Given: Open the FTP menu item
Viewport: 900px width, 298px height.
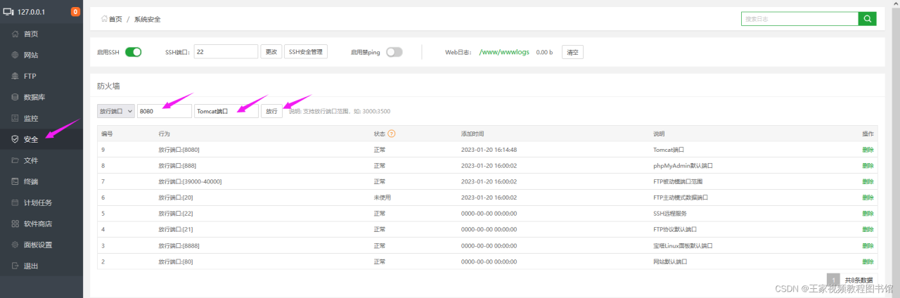Looking at the screenshot, I should click(x=30, y=76).
